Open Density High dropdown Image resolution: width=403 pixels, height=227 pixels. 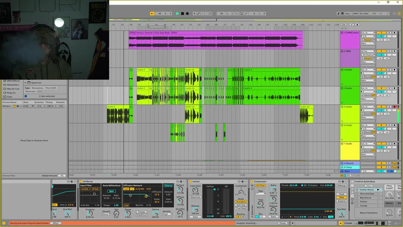[167, 214]
